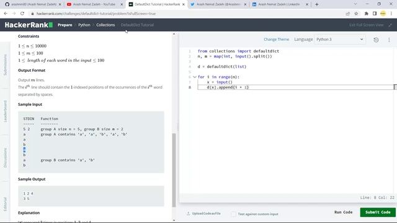Click scroll down arrow of problem panel
Screen dimensions: 397x223
[174, 221]
